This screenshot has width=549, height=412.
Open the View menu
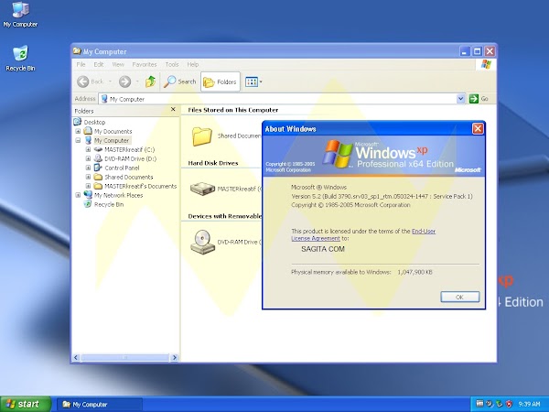[118, 64]
